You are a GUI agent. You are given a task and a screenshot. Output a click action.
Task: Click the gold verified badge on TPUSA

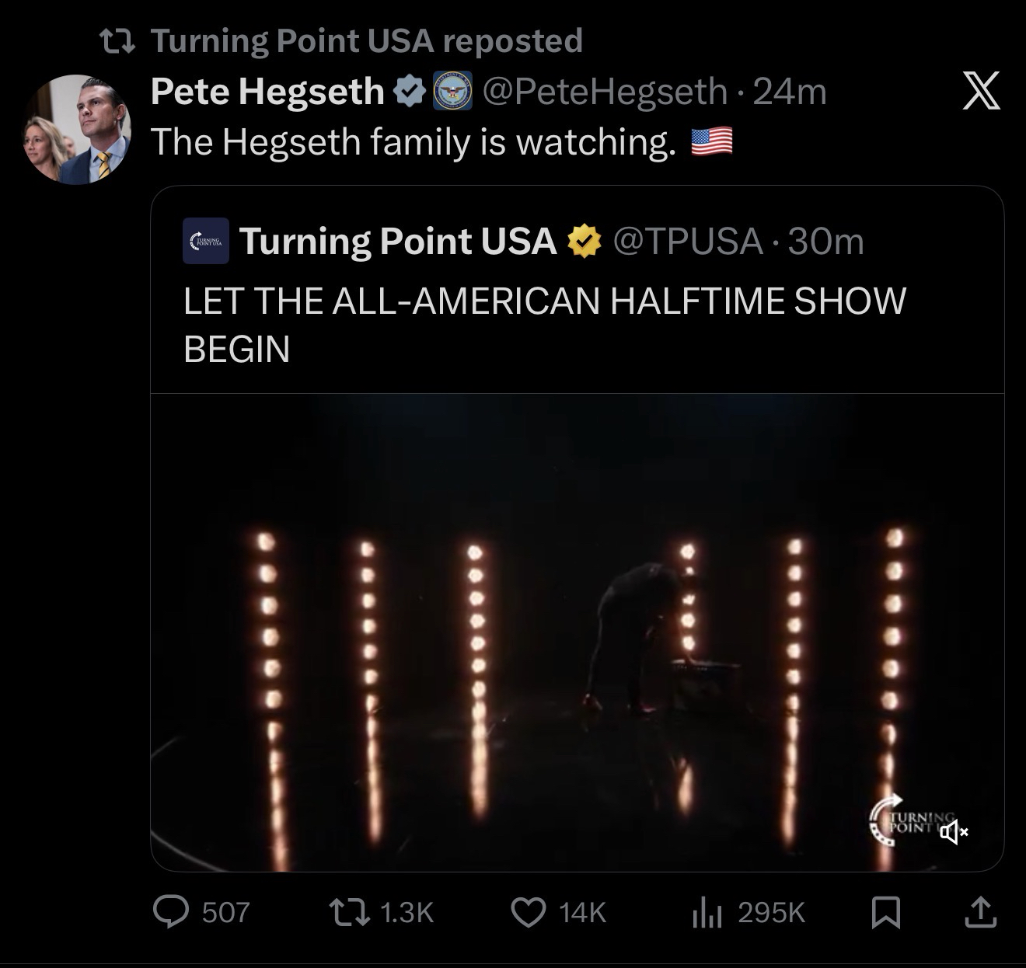coord(585,241)
